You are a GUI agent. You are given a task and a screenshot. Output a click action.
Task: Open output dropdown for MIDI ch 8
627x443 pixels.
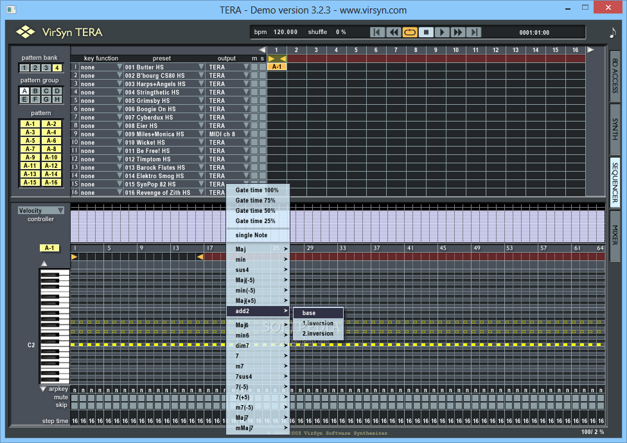[246, 134]
